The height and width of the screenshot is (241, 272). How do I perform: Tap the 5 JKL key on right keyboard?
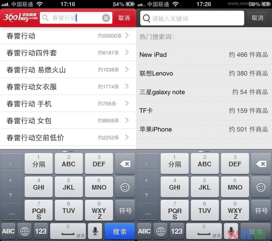tap(205, 187)
